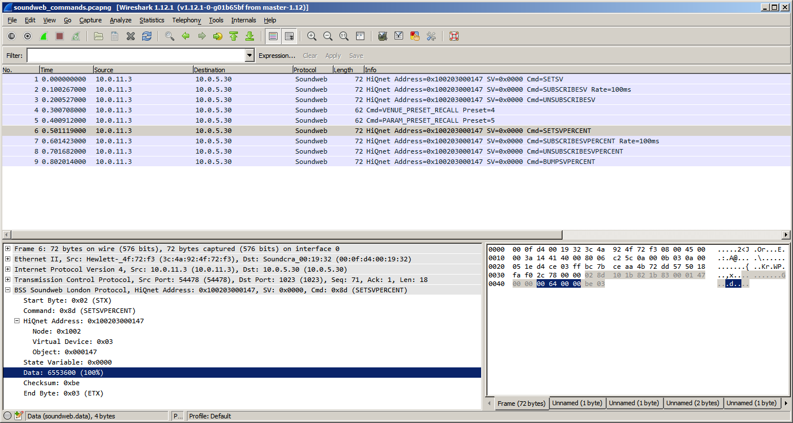Edit capture file comment icon
The height and width of the screenshot is (423, 793).
pyautogui.click(x=19, y=416)
